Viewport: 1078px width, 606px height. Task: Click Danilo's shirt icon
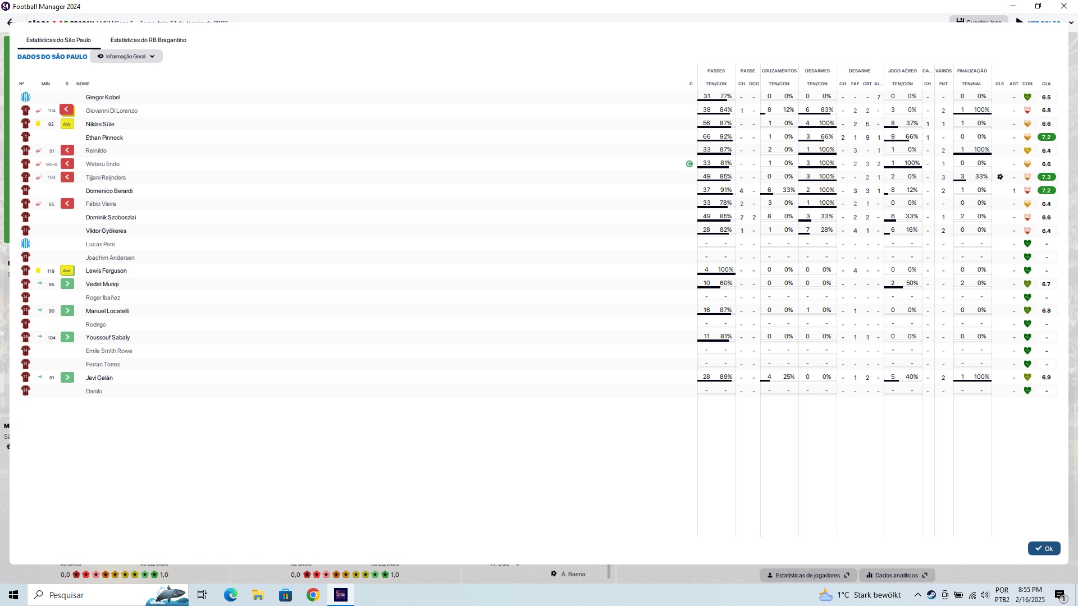25,391
